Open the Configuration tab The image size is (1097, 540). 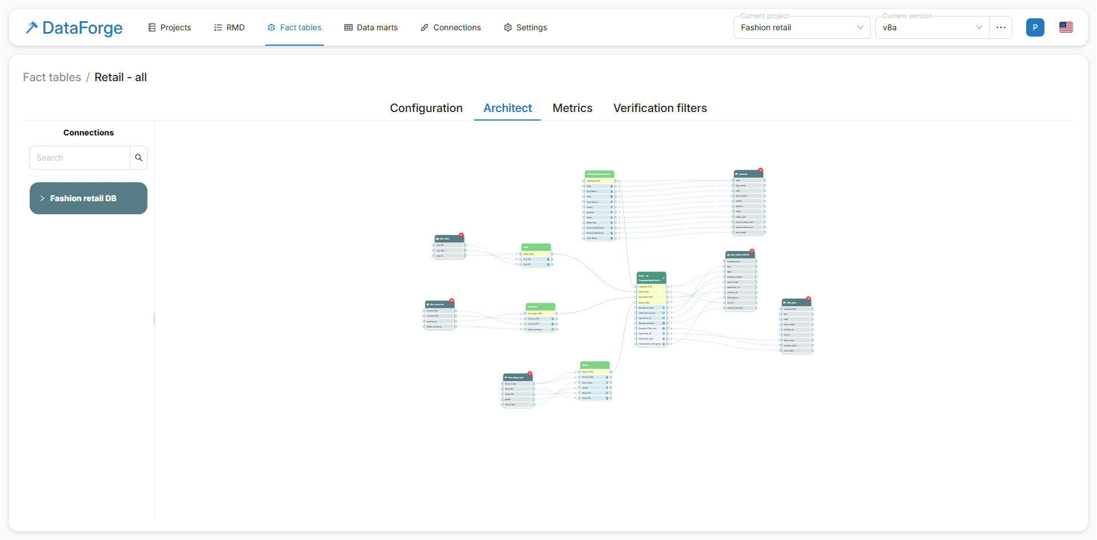pyautogui.click(x=426, y=108)
